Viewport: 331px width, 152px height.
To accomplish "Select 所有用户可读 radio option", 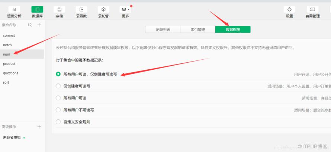I will click(x=58, y=98).
